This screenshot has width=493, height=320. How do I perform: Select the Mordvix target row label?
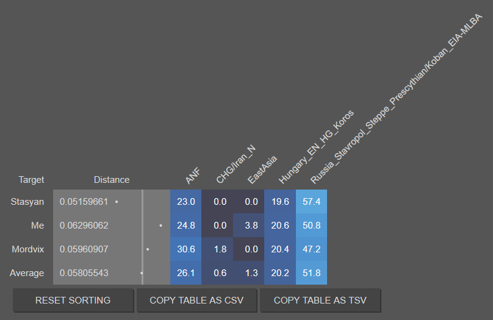click(x=28, y=249)
